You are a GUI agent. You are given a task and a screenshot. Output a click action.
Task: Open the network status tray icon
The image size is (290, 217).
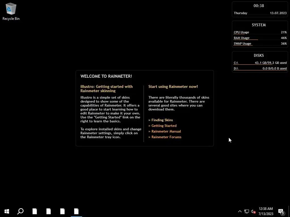coord(247,211)
